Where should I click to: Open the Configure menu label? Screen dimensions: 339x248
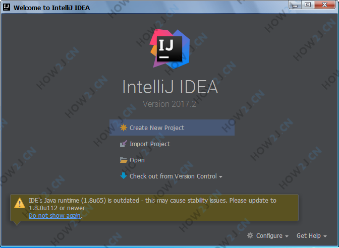(x=269, y=236)
